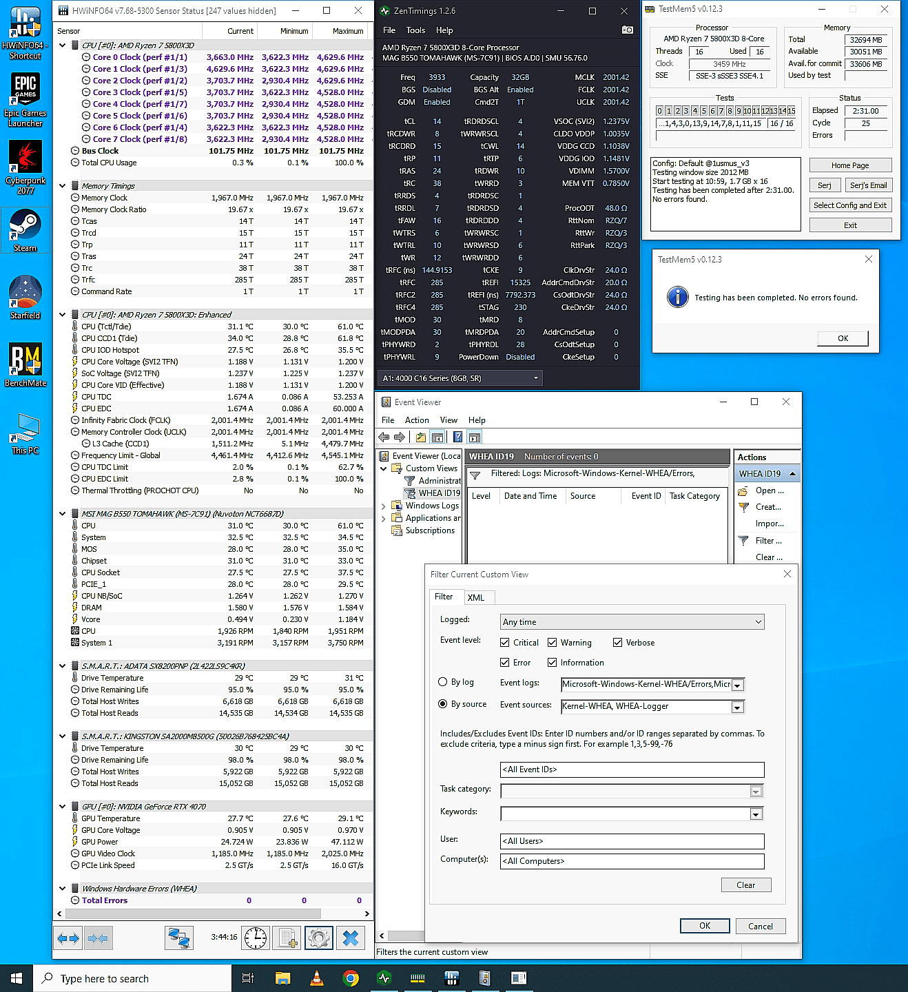Toggle Information event level checkbox

[x=553, y=662]
